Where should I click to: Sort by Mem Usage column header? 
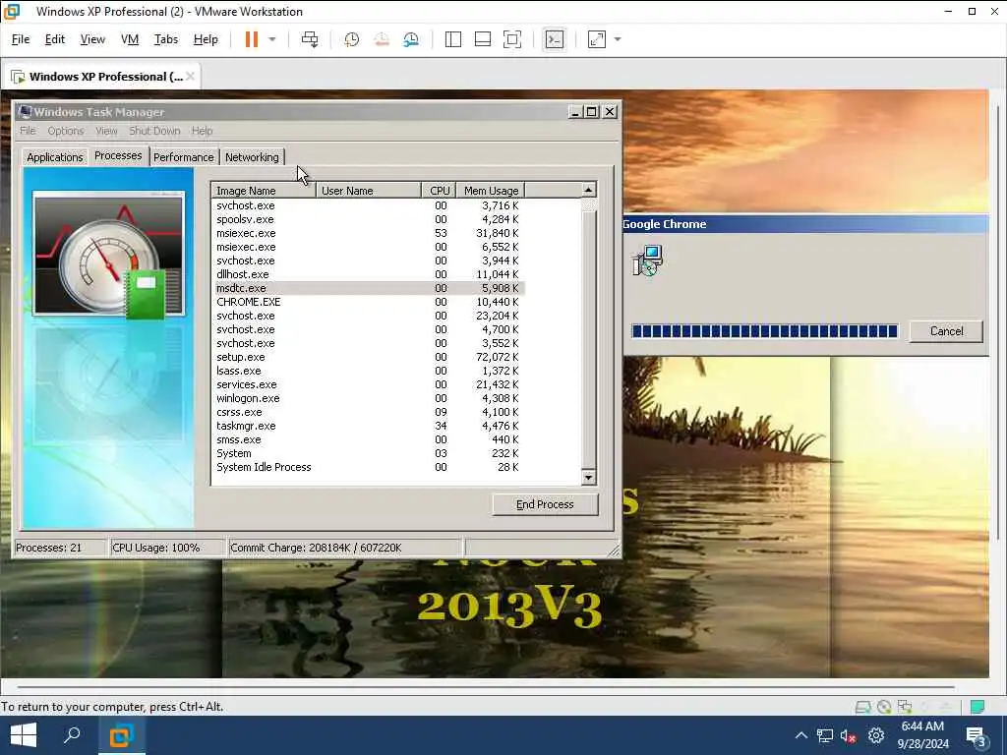[x=491, y=191]
